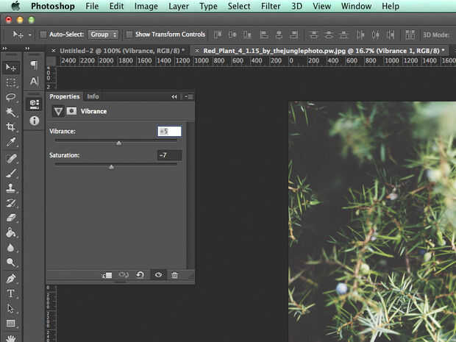
Task: Click the layer mask icon beside Vibrance
Action: 71,111
